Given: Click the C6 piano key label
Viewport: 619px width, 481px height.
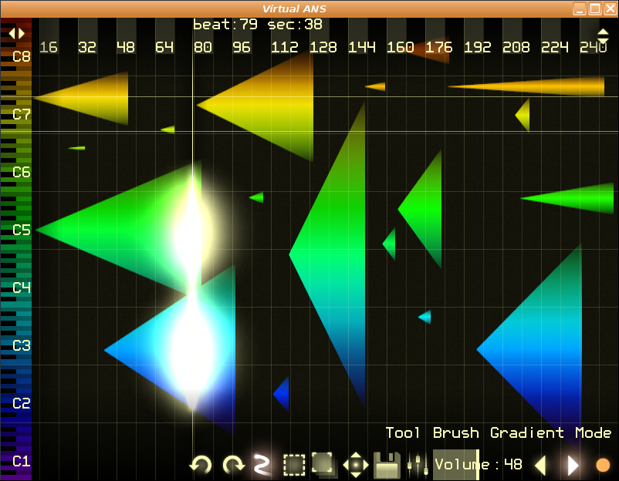Looking at the screenshot, I should pos(22,173).
